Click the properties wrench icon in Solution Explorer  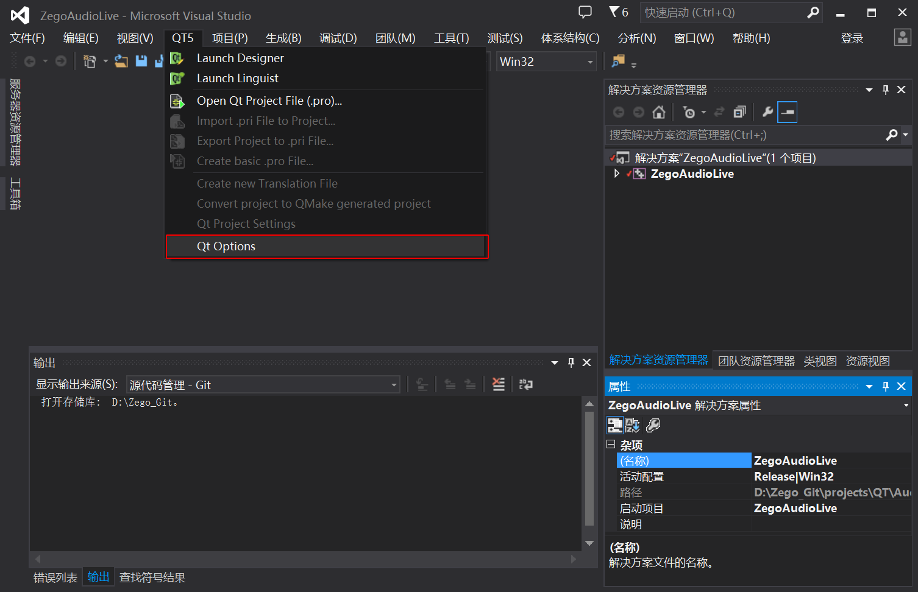point(767,112)
